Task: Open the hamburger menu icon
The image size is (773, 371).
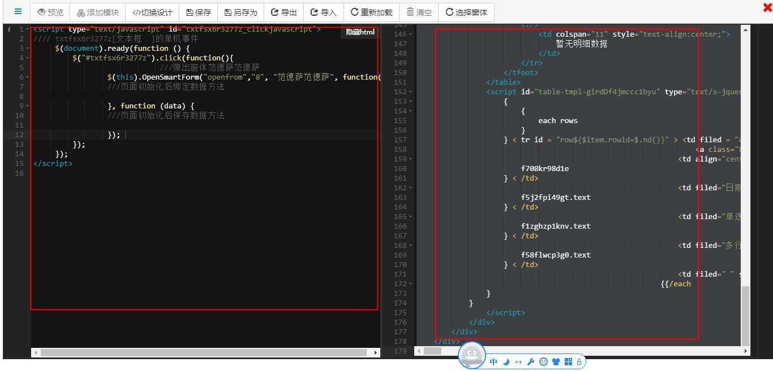Action: point(18,11)
